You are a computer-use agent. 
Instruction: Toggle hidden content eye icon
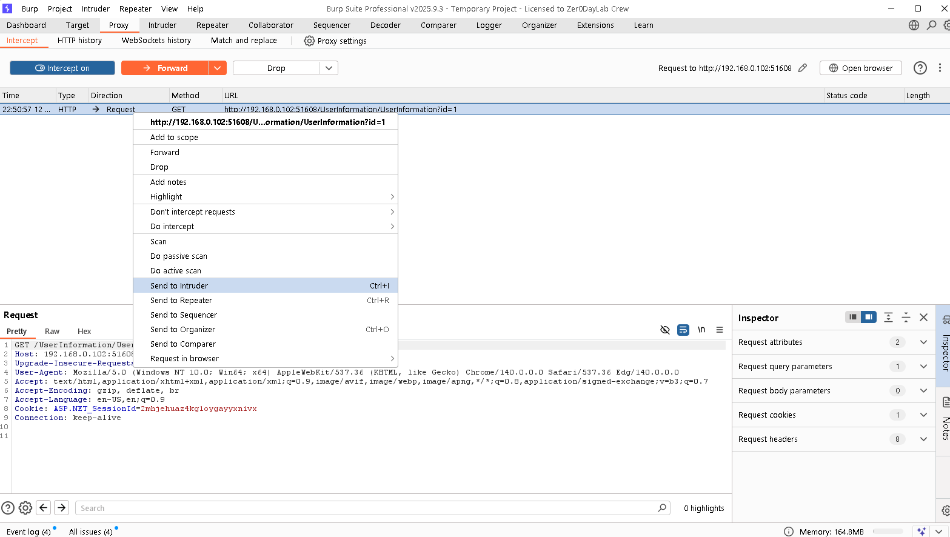[x=665, y=330]
